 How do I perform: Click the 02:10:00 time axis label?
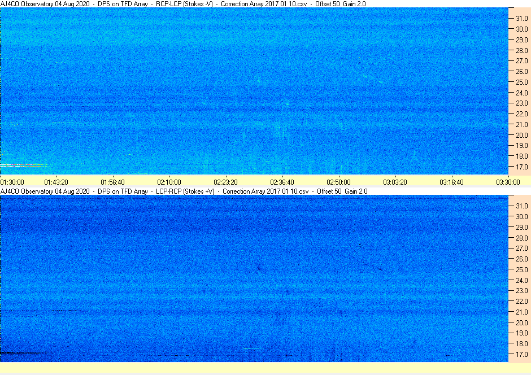tap(169, 182)
